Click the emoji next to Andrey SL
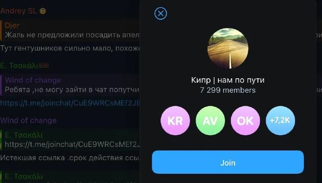The image size is (322, 183). pyautogui.click(x=43, y=11)
